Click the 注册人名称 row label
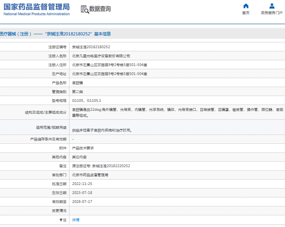285x227 pixels. (57, 56)
